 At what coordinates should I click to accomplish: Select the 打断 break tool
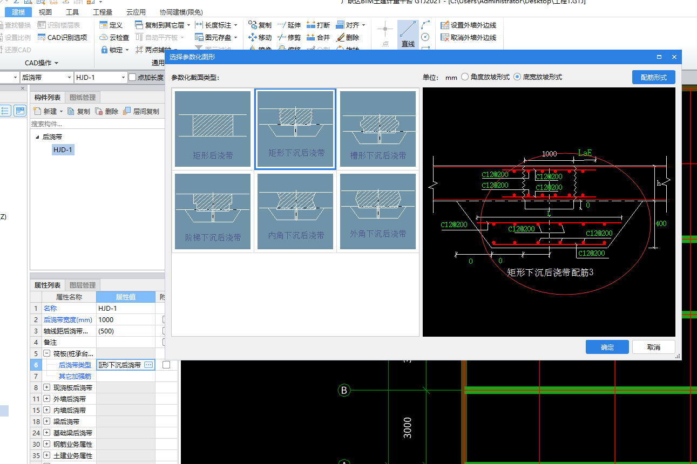click(318, 25)
